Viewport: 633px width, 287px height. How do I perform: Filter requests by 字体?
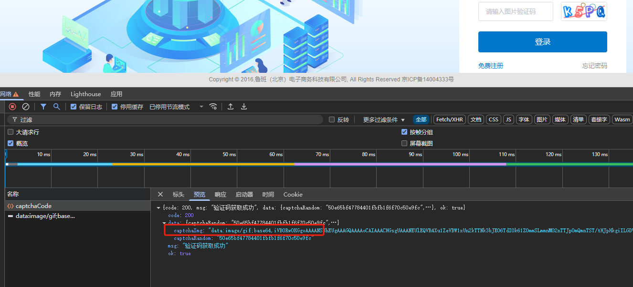click(524, 119)
